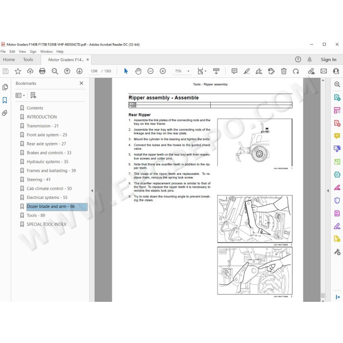Viewport: 343px width, 343px height.
Task: Add file to starred favorites
Action: [18, 71]
